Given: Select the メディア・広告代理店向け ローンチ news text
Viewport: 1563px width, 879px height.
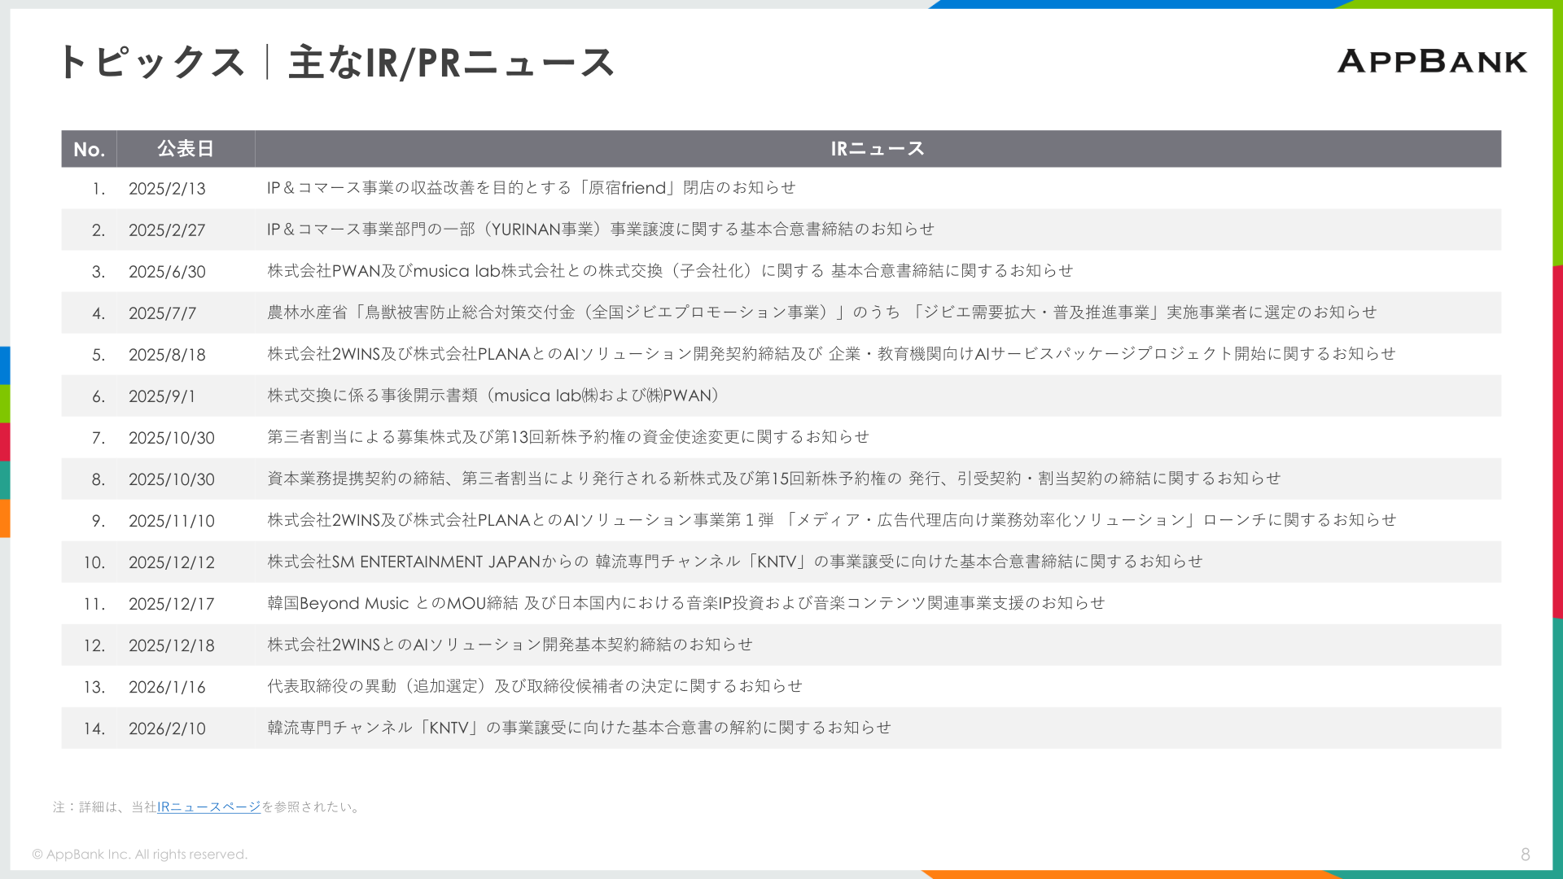Looking at the screenshot, I should click(832, 520).
